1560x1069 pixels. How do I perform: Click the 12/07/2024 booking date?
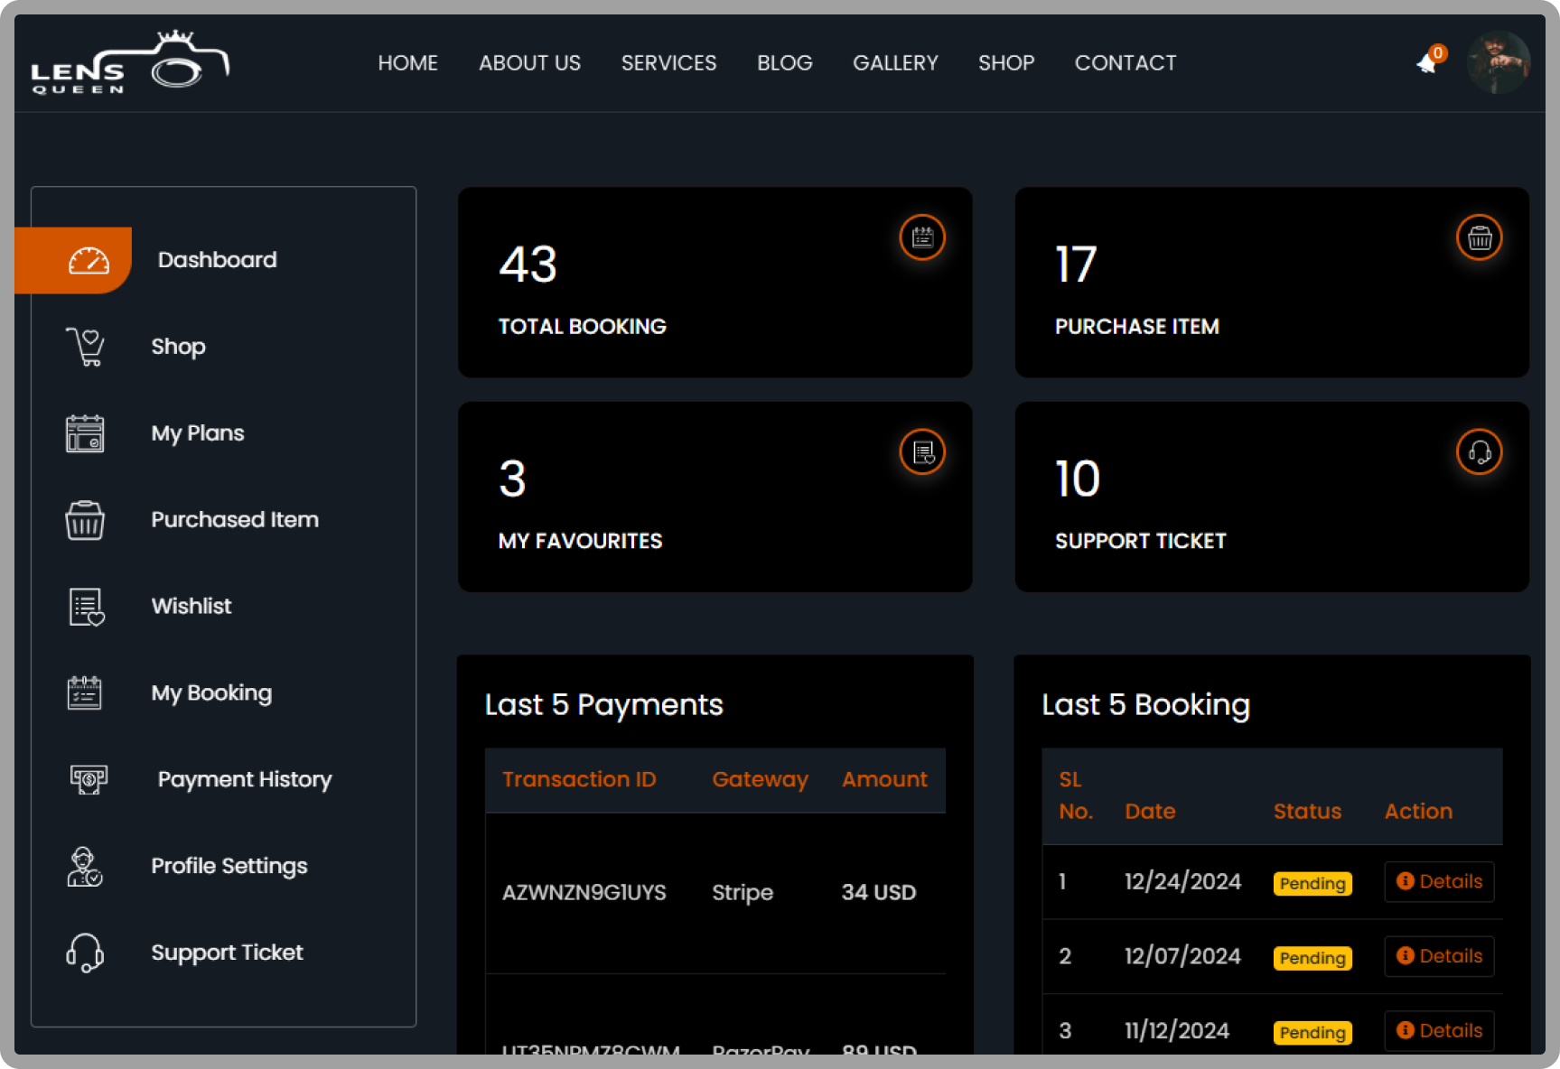point(1182,956)
